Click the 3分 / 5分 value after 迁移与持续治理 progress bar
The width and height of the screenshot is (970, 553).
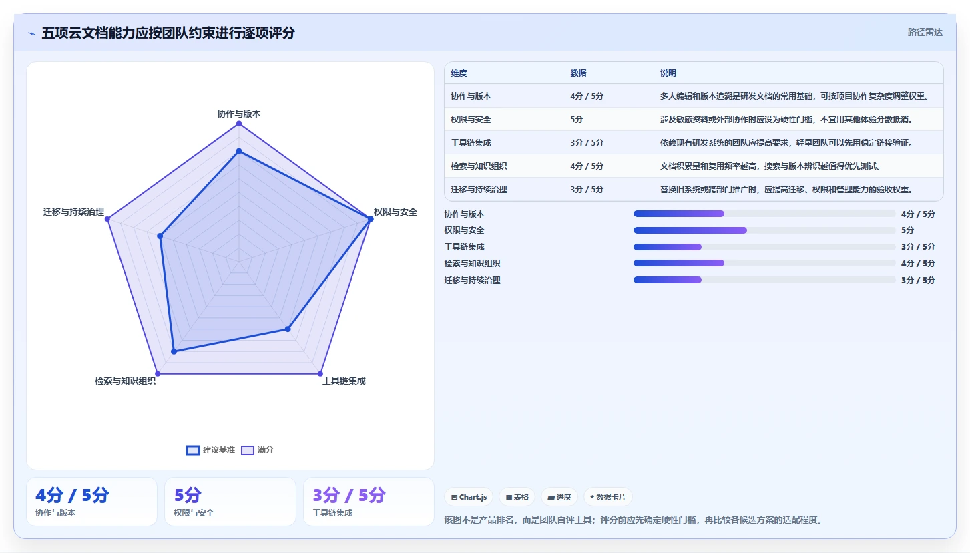(918, 281)
